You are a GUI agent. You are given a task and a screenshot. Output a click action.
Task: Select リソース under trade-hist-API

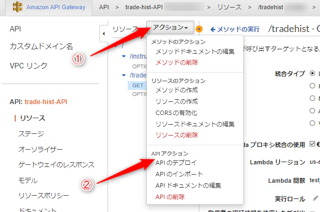pyautogui.click(x=33, y=118)
